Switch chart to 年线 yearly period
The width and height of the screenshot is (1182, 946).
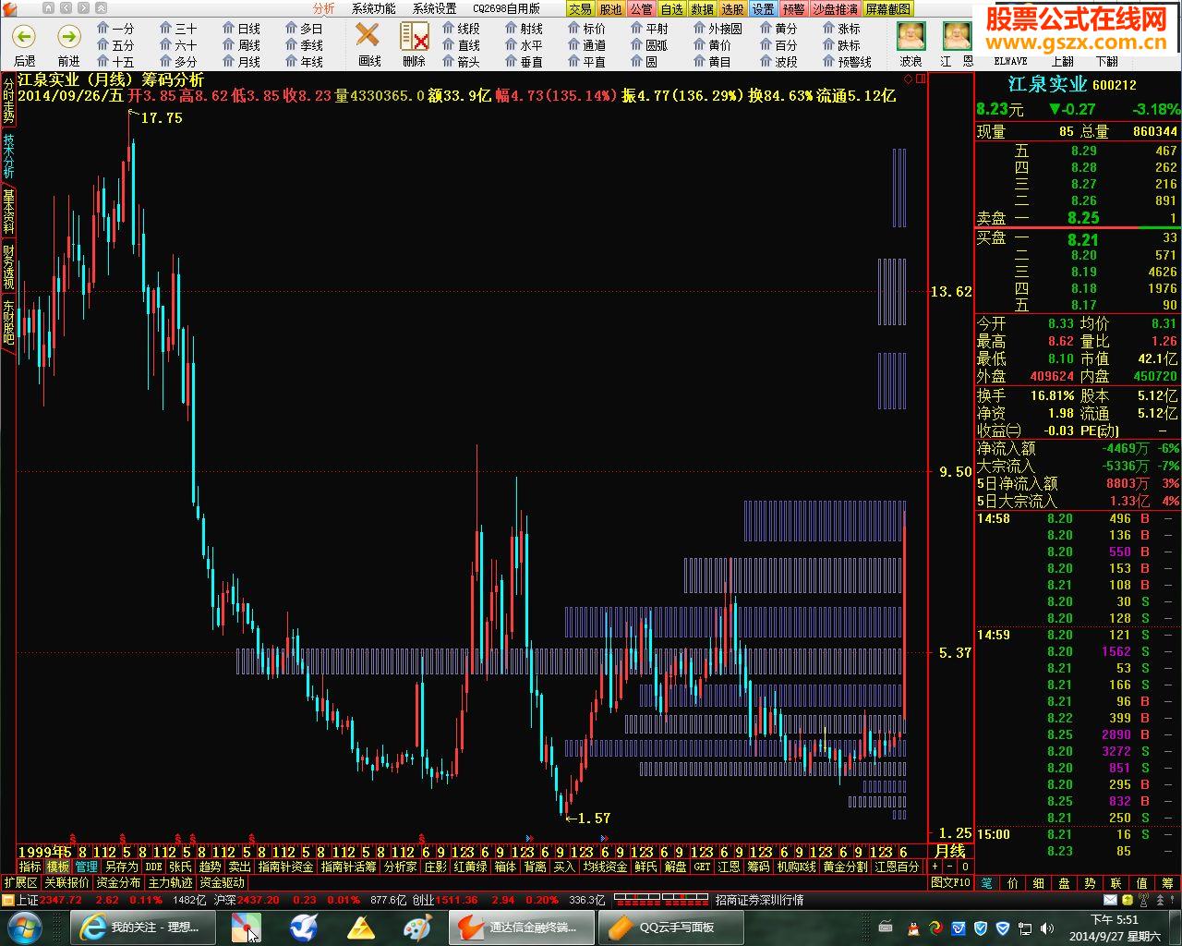[304, 62]
